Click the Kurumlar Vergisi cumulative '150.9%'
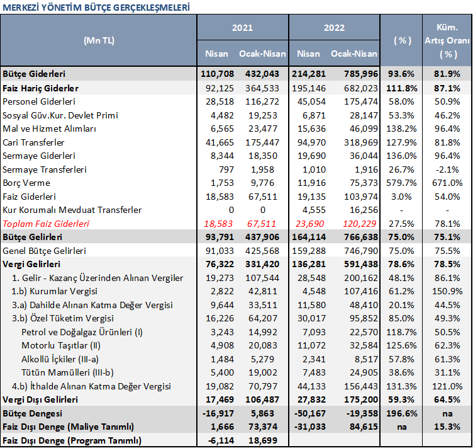Screen dimensions: 473x448 pyautogui.click(x=447, y=291)
